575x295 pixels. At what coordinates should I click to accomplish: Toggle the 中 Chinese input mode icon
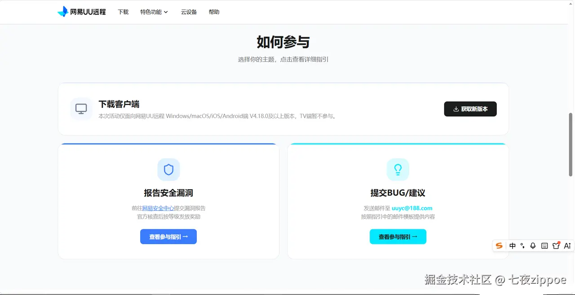[513, 246]
